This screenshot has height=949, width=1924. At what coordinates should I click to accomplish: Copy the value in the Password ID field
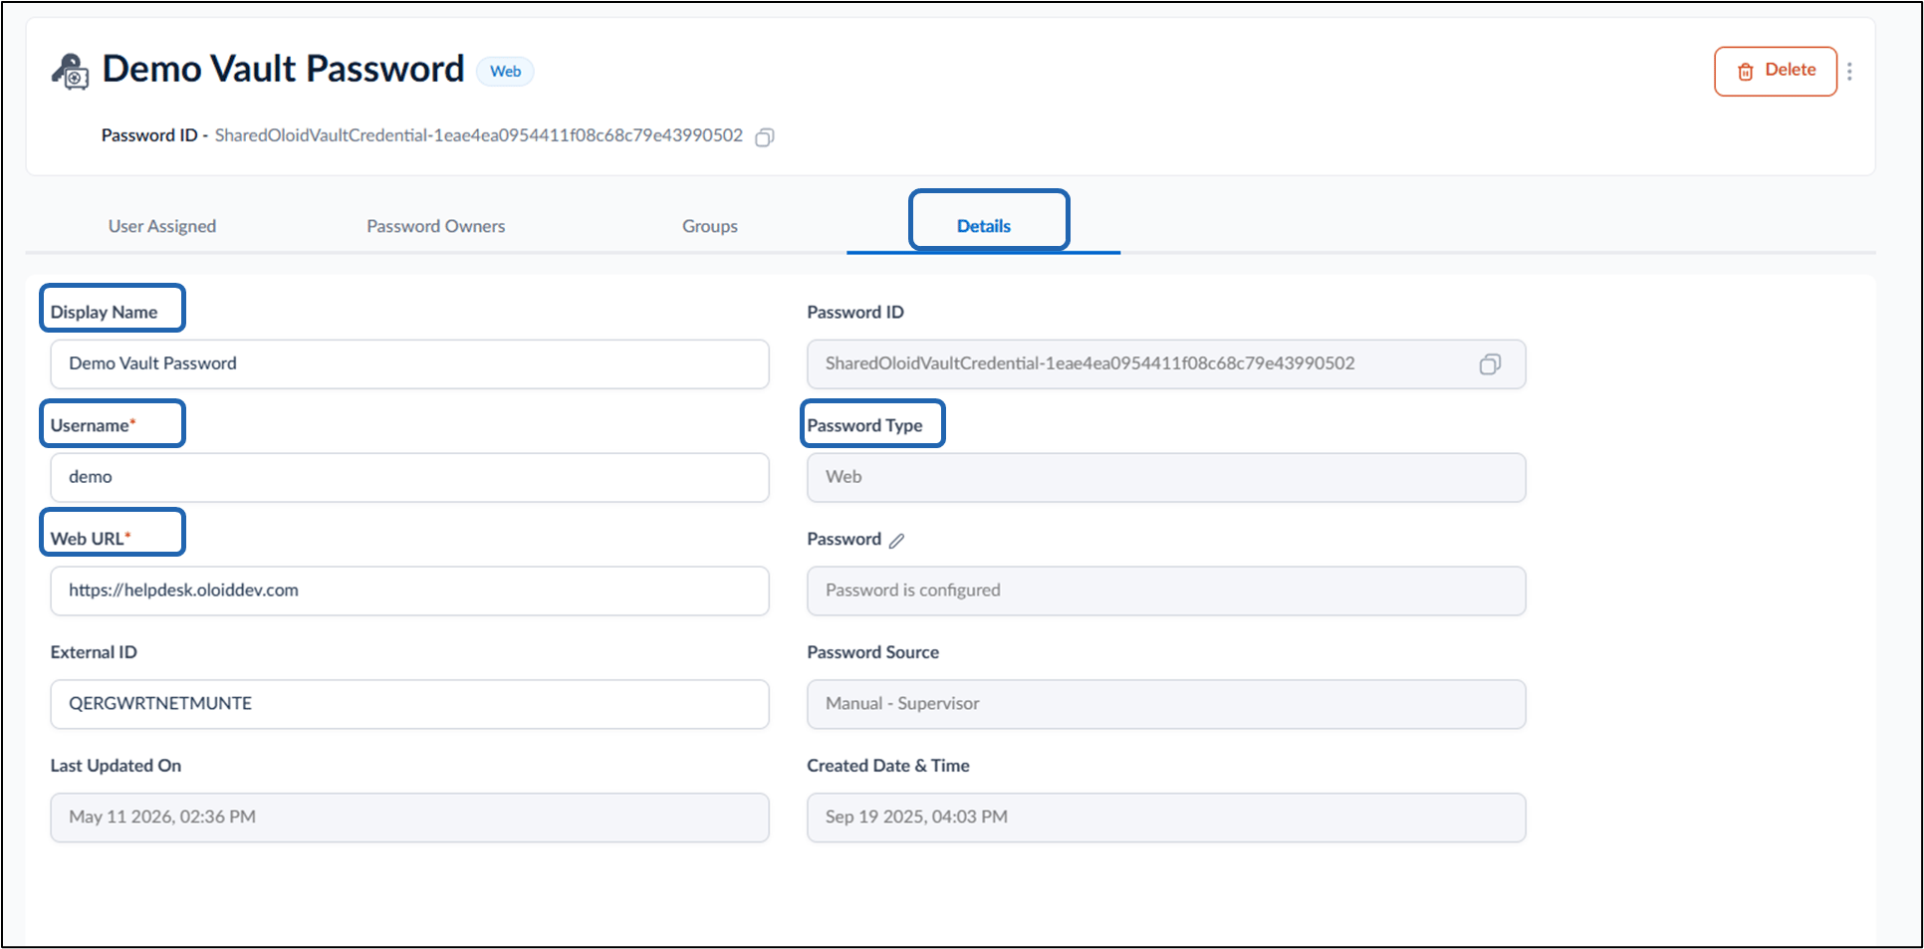[1490, 364]
